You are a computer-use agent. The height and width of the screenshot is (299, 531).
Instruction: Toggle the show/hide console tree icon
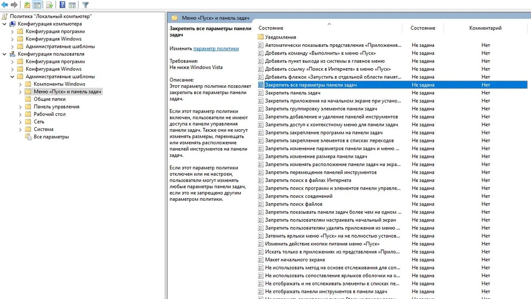click(x=37, y=5)
